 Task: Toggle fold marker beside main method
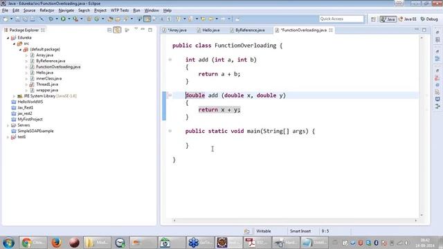(x=170, y=131)
